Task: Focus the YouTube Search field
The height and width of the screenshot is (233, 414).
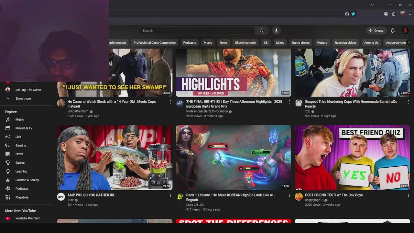Action: (197, 30)
